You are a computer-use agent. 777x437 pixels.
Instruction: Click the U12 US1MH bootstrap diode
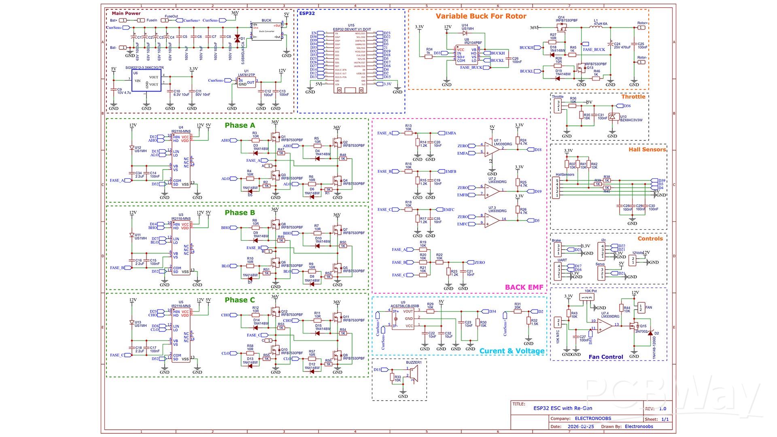point(132,148)
